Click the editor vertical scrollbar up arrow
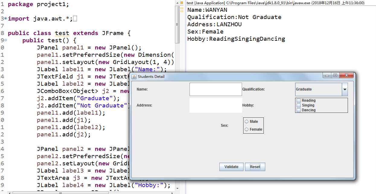The image size is (376, 194). [x=177, y=3]
